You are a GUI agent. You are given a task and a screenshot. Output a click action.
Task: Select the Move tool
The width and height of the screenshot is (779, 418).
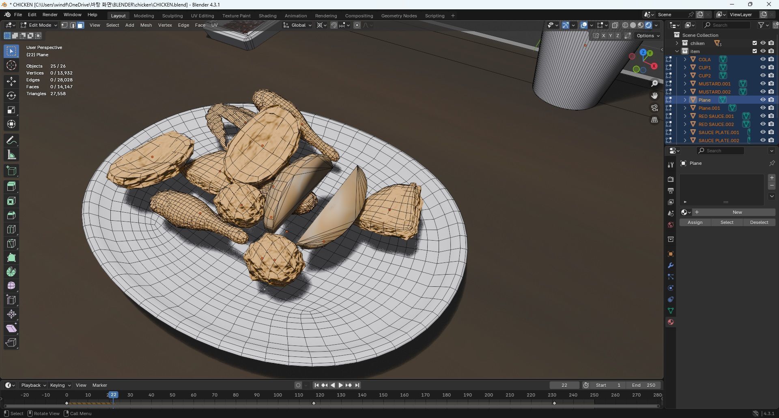coord(11,81)
